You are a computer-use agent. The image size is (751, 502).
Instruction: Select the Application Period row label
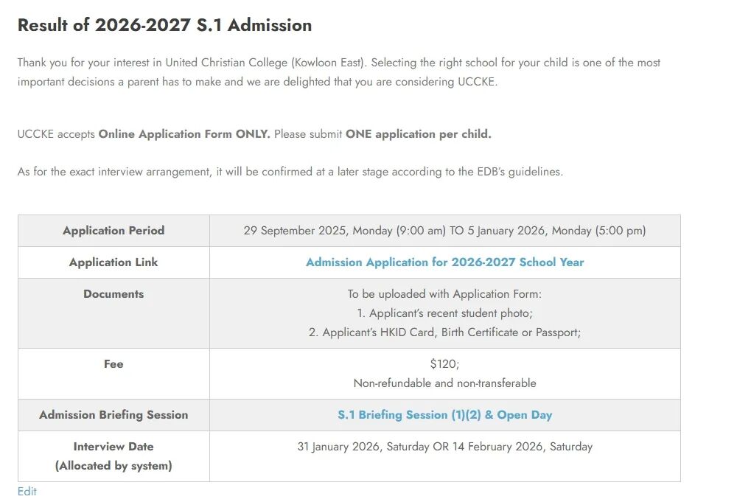(113, 231)
